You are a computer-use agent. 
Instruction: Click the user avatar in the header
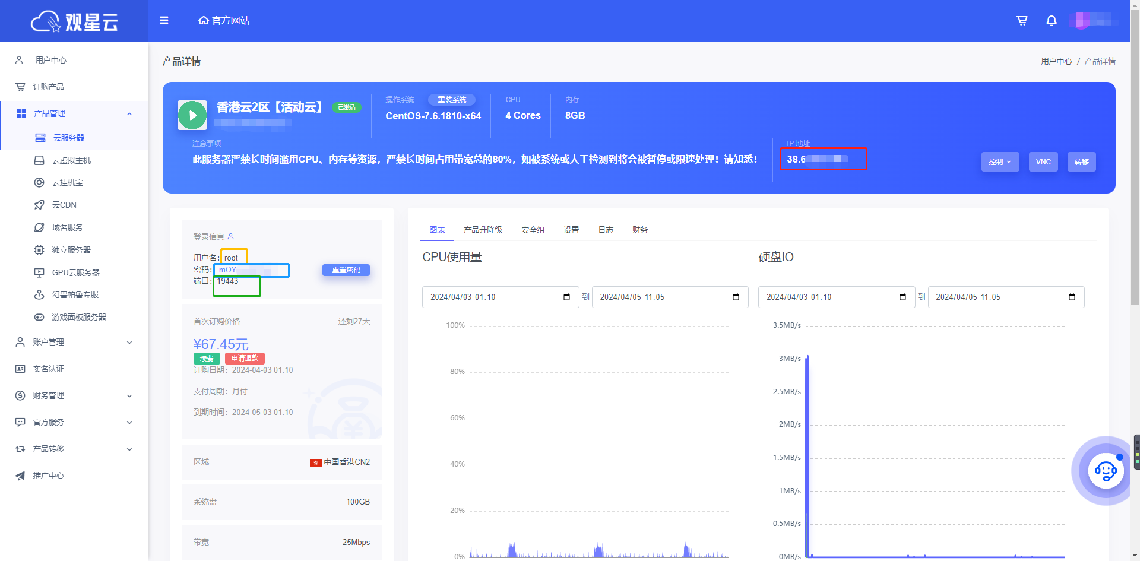pyautogui.click(x=1082, y=21)
